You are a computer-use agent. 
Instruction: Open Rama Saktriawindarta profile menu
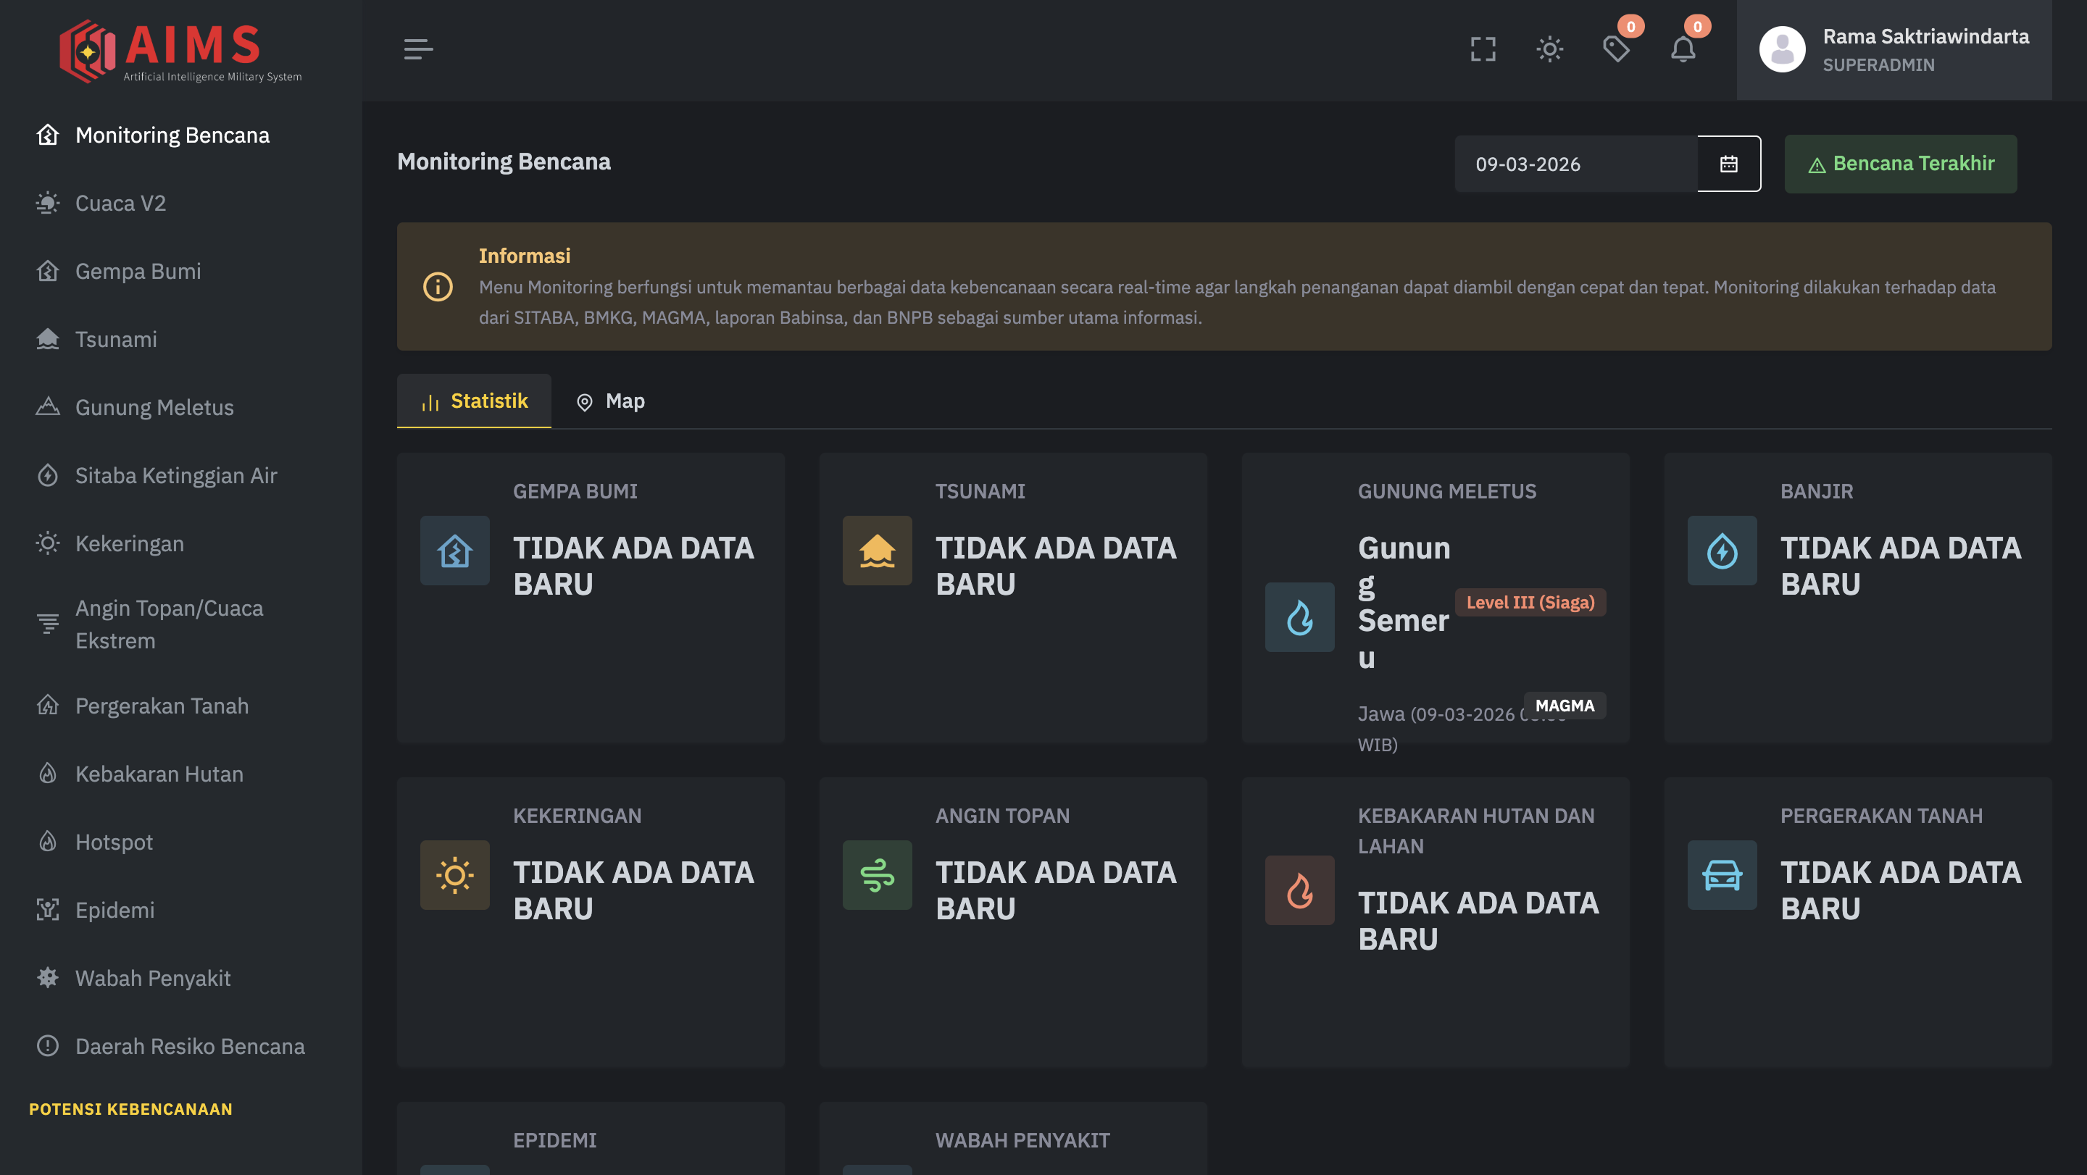click(x=1894, y=49)
